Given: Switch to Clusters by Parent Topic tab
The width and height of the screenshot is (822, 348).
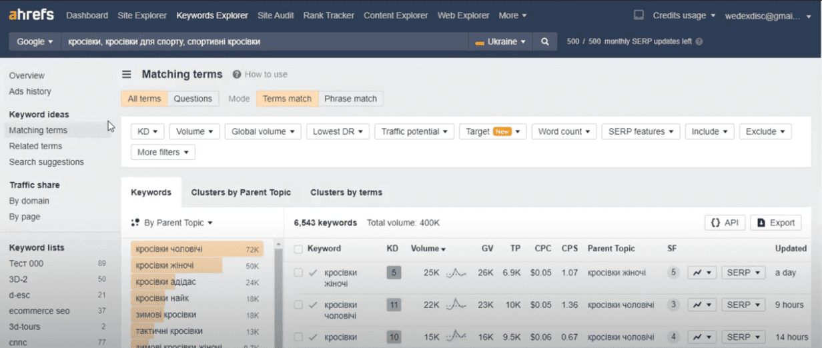Looking at the screenshot, I should [241, 192].
